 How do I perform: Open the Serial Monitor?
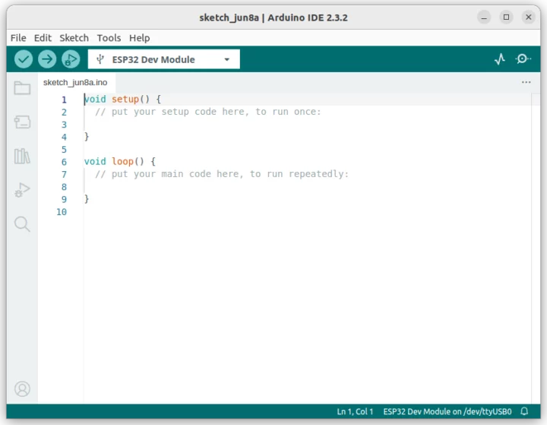(x=523, y=59)
